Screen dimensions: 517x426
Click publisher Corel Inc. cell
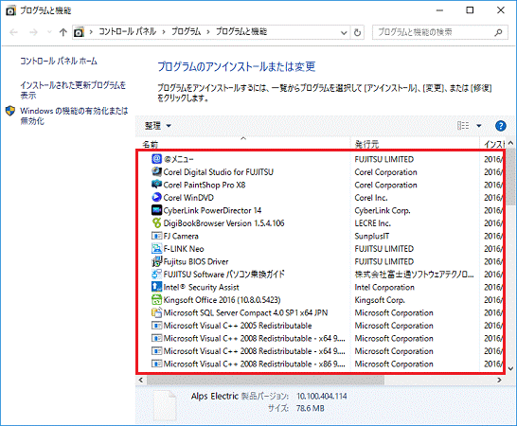(x=371, y=198)
